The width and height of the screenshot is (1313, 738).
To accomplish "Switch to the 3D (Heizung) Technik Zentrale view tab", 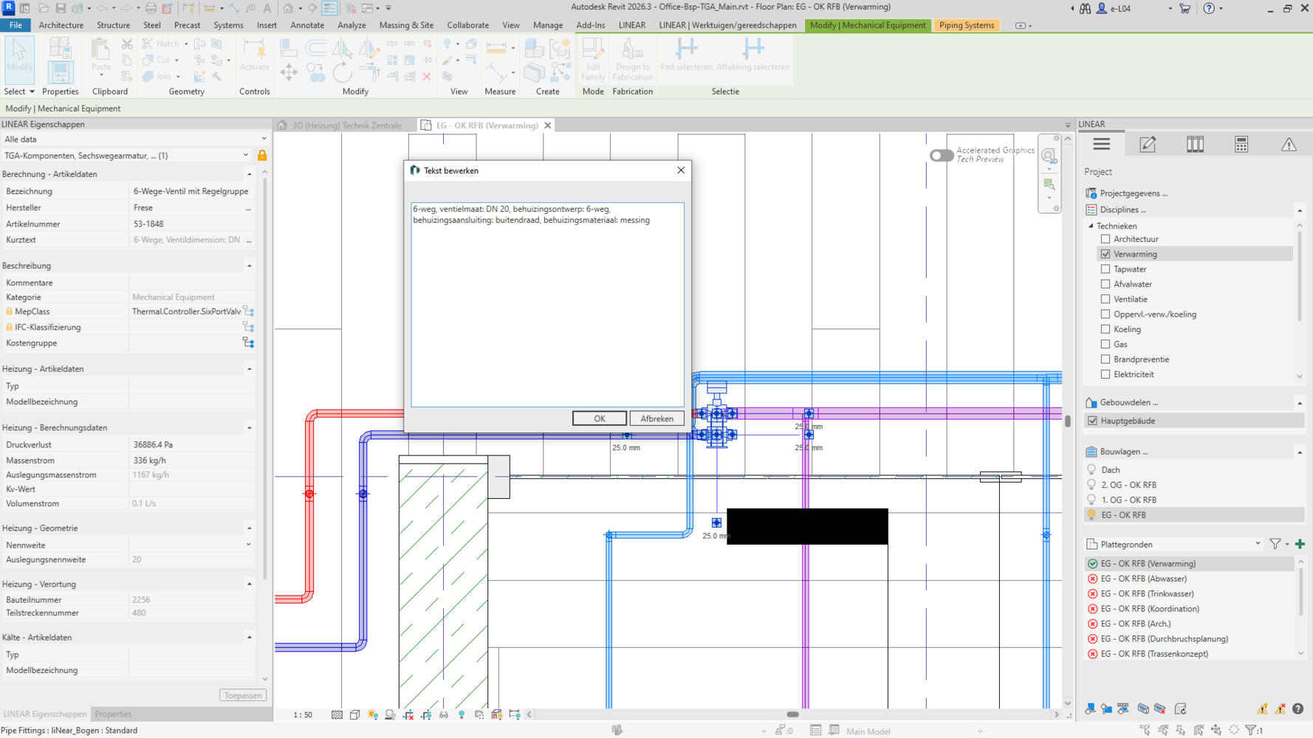I will 346,125.
